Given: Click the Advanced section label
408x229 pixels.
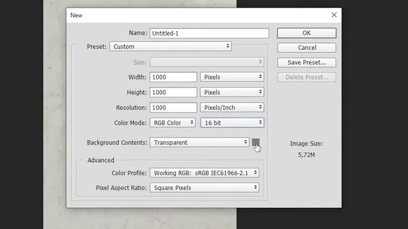Looking at the screenshot, I should tap(101, 160).
